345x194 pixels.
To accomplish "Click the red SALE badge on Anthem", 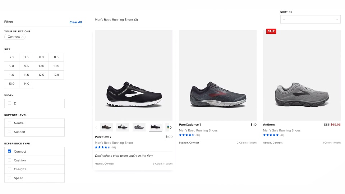I will [271, 31].
